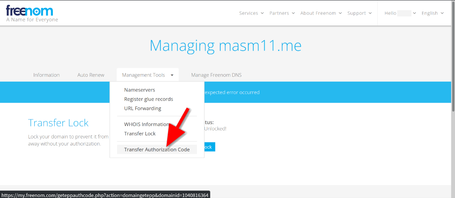The width and height of the screenshot is (455, 198).
Task: Open the Services dropdown menu
Action: tap(251, 13)
